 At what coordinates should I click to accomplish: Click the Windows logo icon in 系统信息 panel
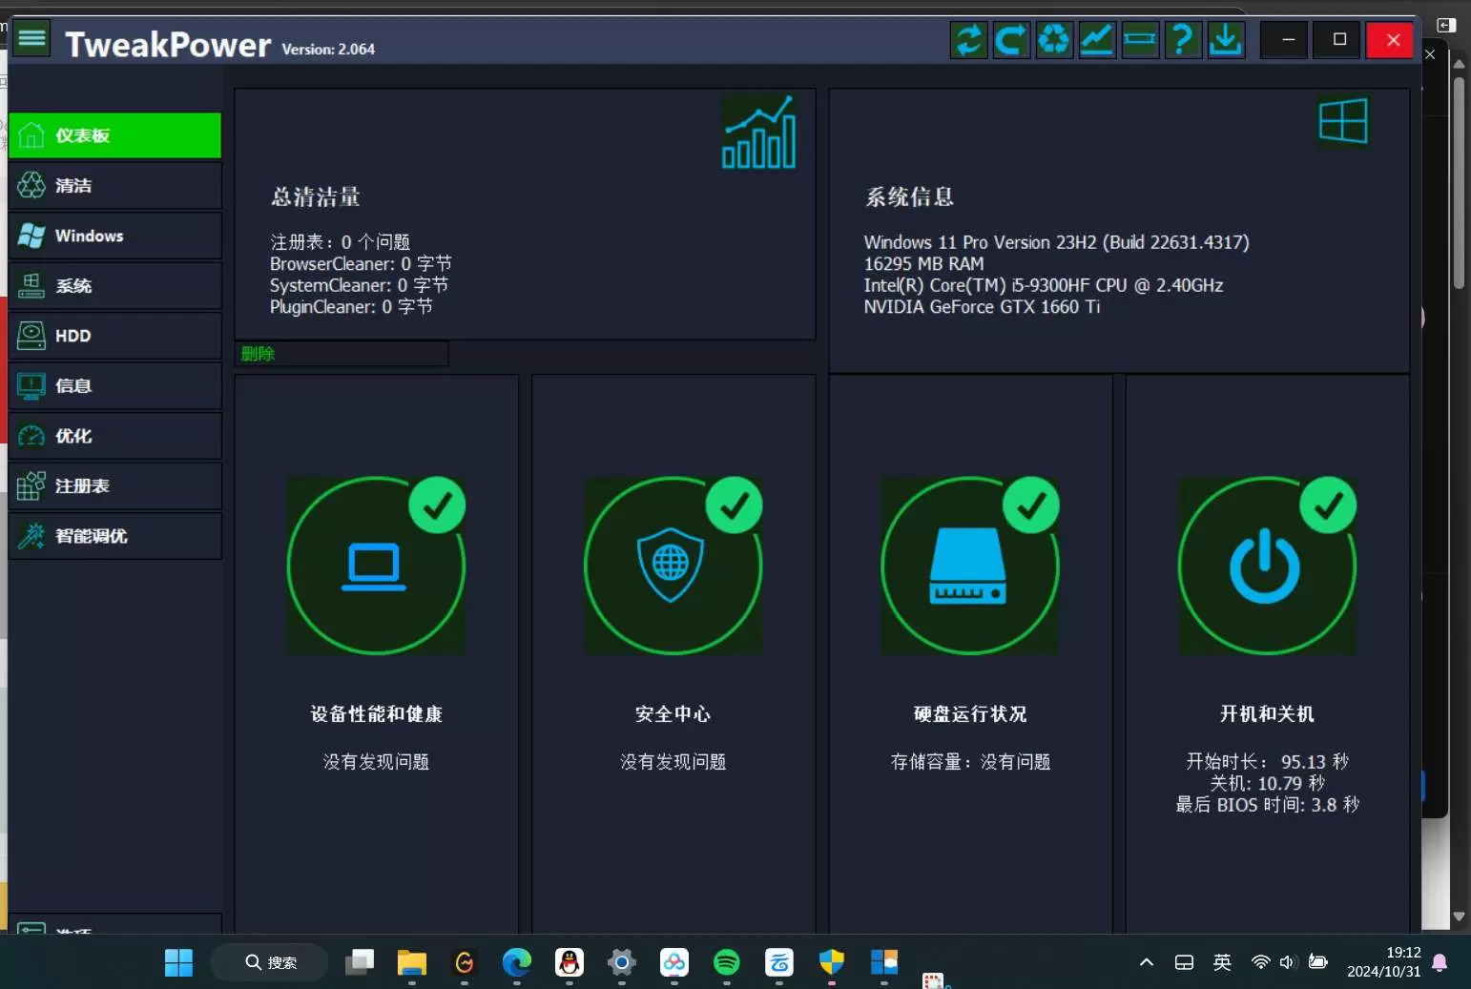(1343, 121)
